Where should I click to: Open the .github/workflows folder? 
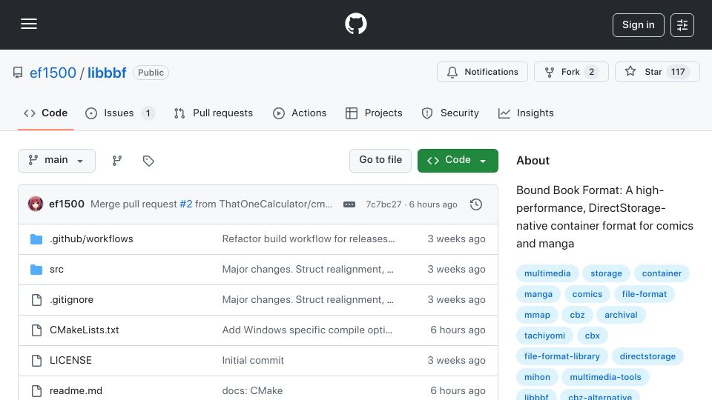pyautogui.click(x=91, y=239)
